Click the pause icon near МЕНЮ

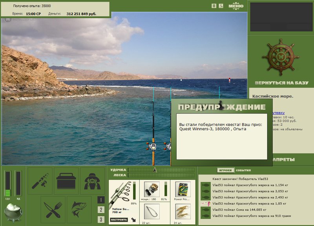tap(214, 6)
